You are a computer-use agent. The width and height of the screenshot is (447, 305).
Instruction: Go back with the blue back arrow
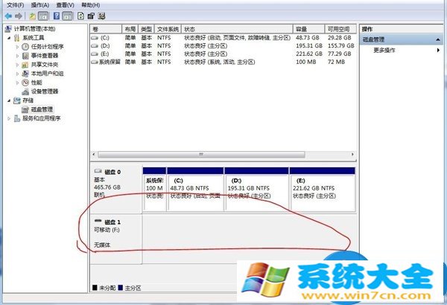pyautogui.click(x=8, y=16)
